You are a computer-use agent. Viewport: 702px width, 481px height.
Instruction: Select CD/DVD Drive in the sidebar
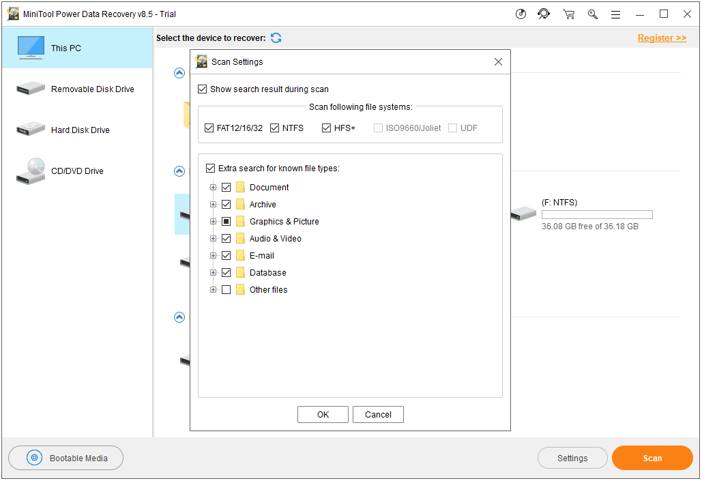point(77,171)
